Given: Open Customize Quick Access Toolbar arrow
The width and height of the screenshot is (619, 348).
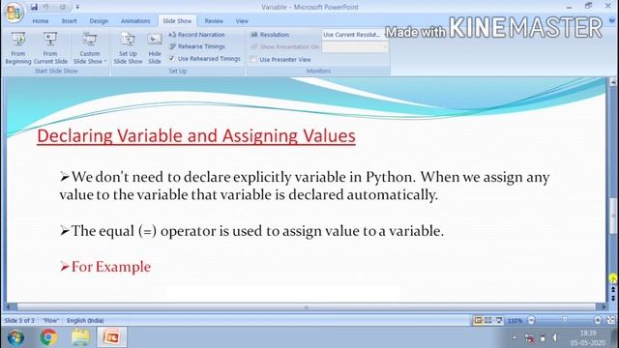Looking at the screenshot, I should point(77,7).
